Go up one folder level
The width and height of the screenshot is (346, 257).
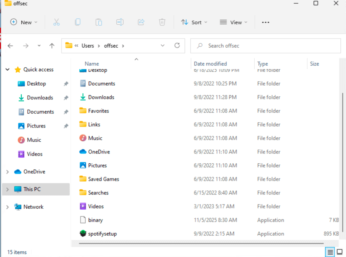52,46
